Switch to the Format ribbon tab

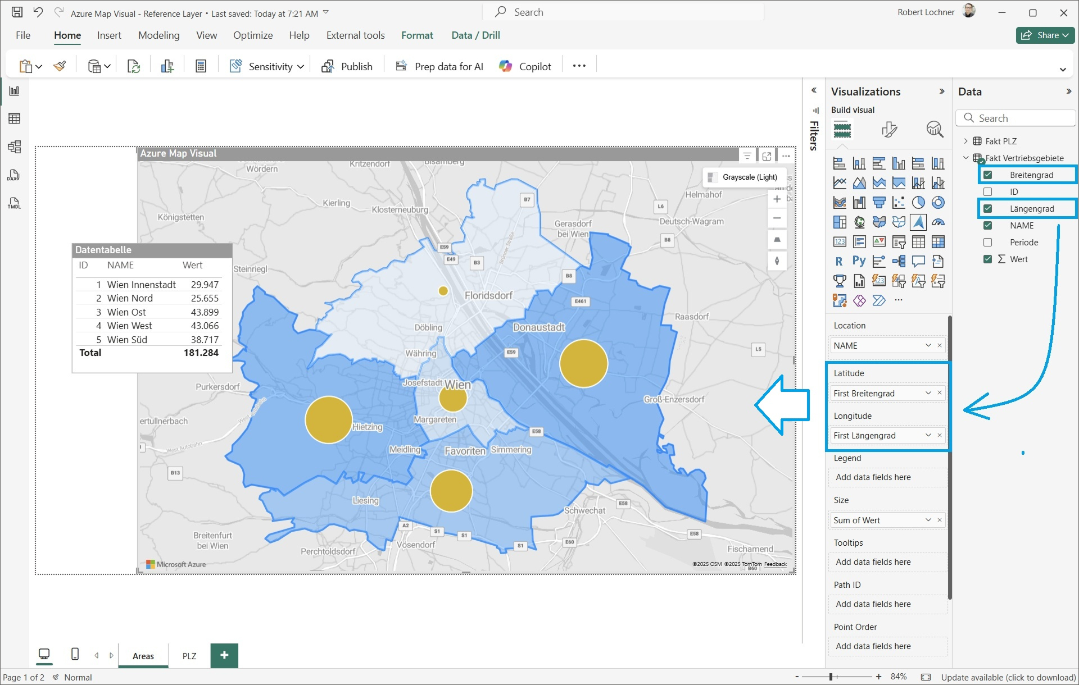[x=417, y=35]
